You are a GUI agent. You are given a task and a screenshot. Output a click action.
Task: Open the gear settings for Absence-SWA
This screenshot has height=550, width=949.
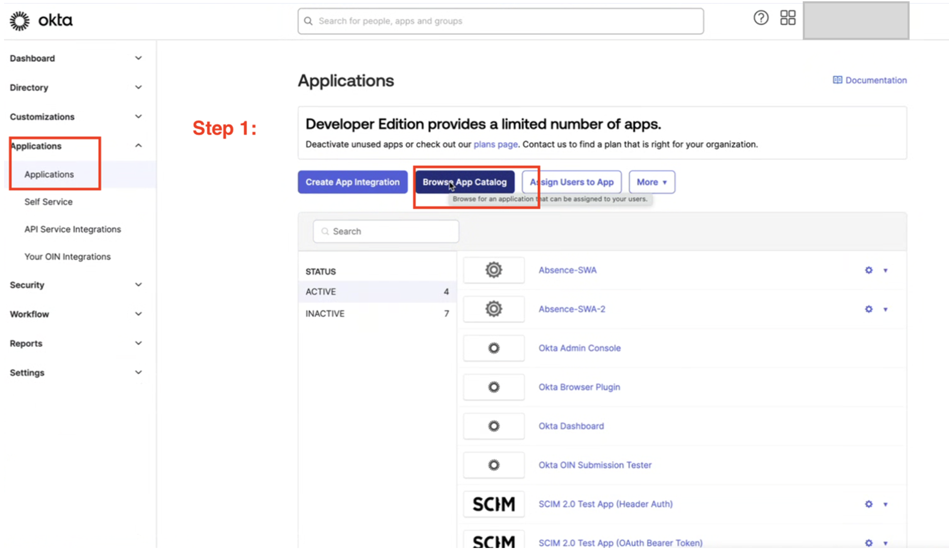point(869,270)
